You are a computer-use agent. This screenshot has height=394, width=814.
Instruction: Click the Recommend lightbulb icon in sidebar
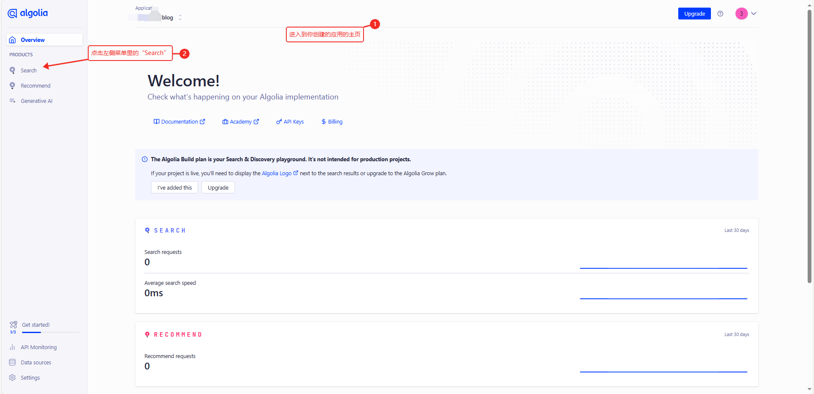pos(12,85)
